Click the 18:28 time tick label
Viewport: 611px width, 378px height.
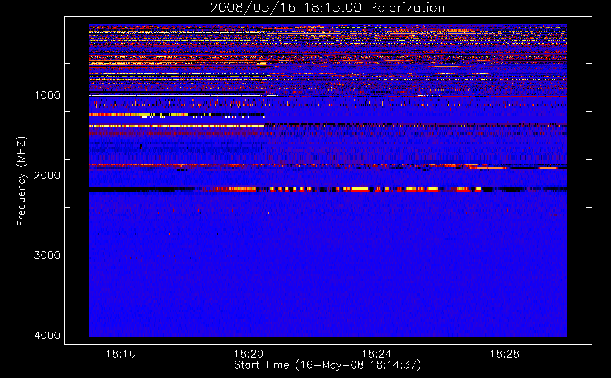pyautogui.click(x=505, y=354)
